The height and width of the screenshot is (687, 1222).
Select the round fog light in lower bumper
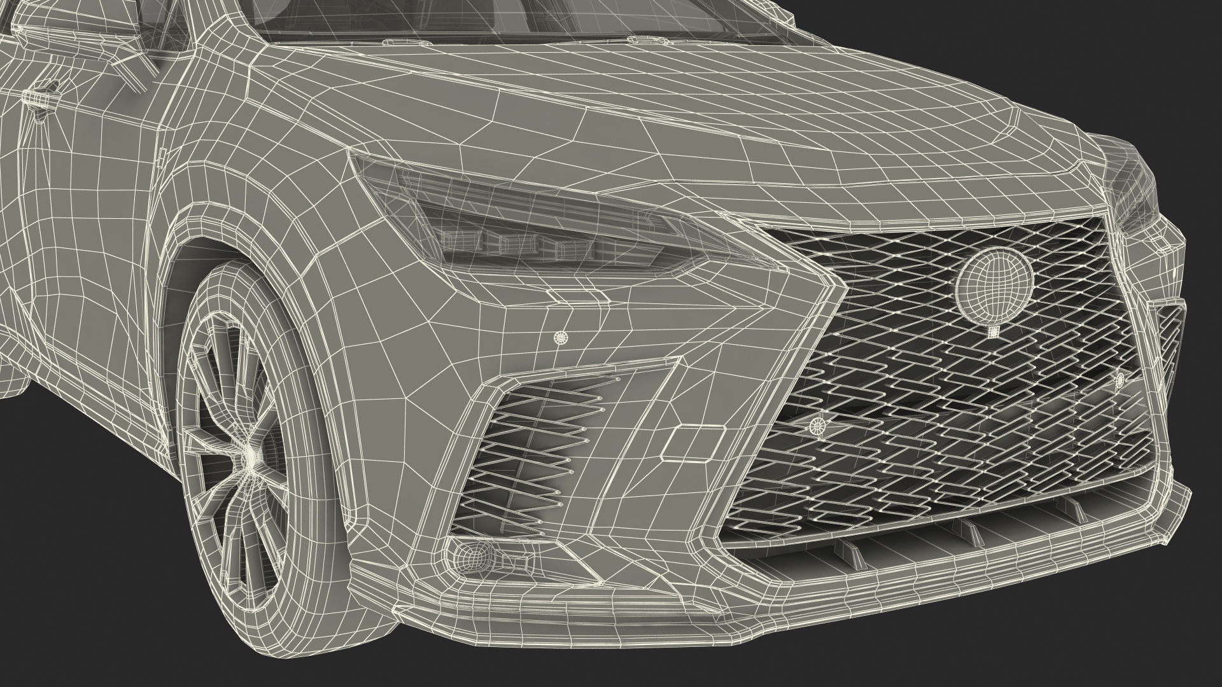(473, 558)
